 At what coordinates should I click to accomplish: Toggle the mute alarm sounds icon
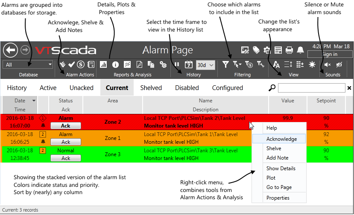point(339,65)
